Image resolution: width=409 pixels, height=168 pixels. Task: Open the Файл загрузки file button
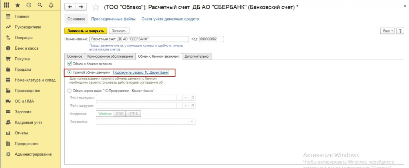tap(193, 106)
